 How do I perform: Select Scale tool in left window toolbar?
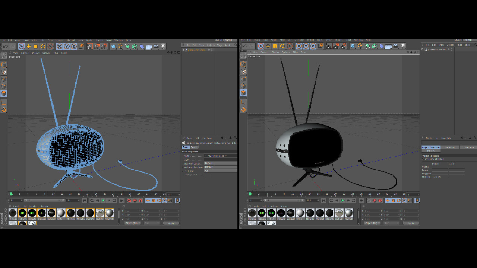36,46
